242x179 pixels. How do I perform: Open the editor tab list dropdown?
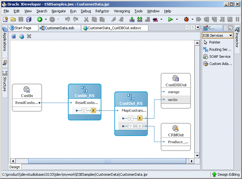coord(198,28)
